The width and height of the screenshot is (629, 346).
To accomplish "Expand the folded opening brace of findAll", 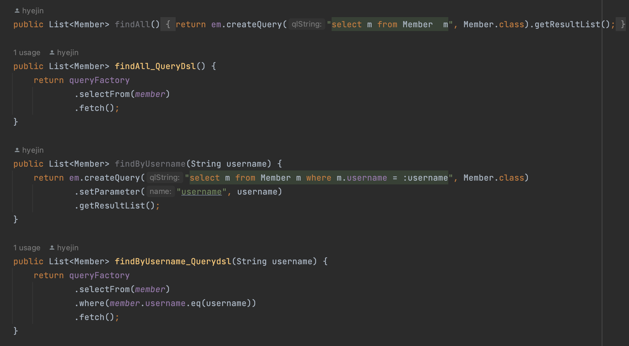I will click(x=168, y=24).
